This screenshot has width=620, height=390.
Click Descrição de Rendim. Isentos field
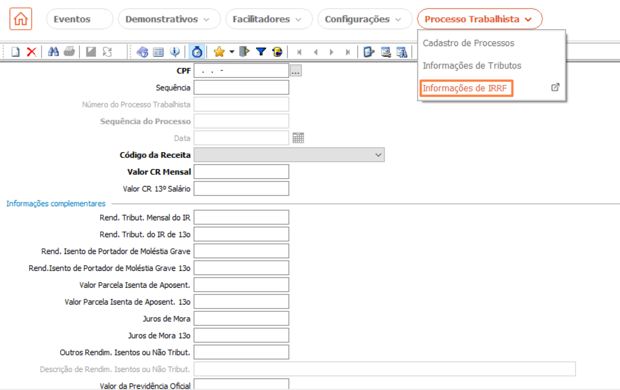coord(384,369)
